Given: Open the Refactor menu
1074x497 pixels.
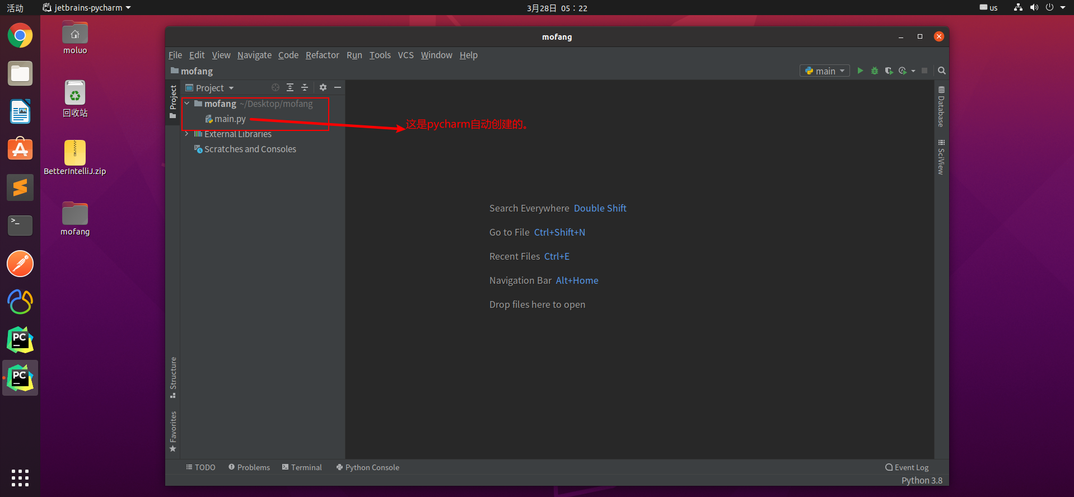Looking at the screenshot, I should coord(323,55).
